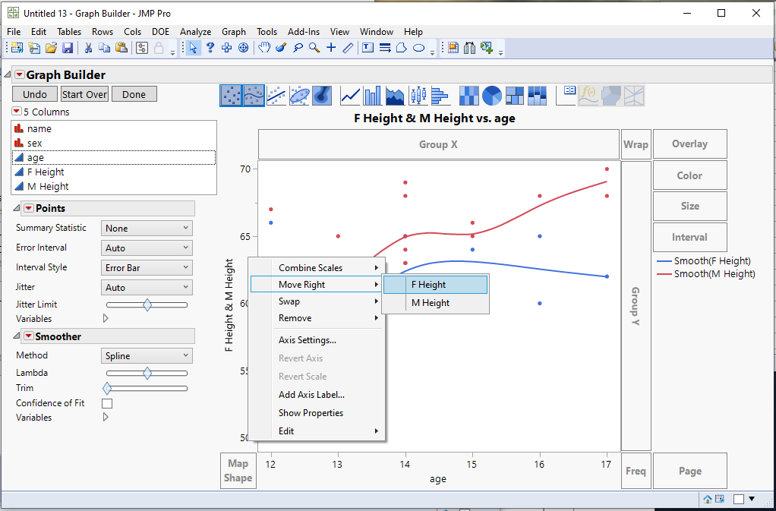Choose the Box Plot element icon
776x511 pixels.
tap(417, 95)
